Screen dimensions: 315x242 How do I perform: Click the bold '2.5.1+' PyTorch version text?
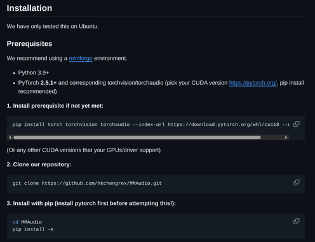(x=48, y=83)
